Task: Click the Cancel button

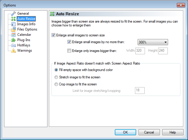Action: 149,132
